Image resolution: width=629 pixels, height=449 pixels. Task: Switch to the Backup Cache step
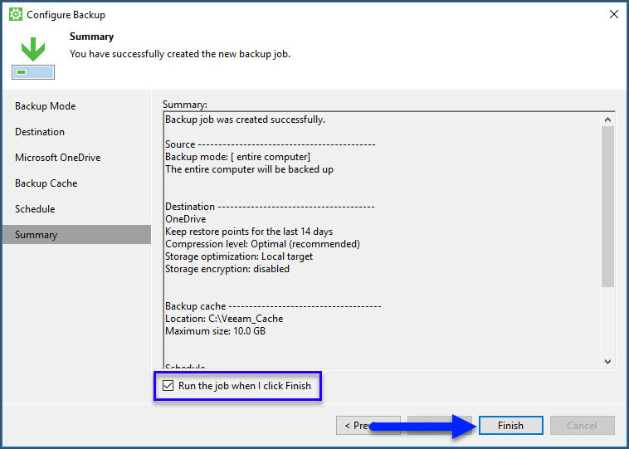point(46,183)
